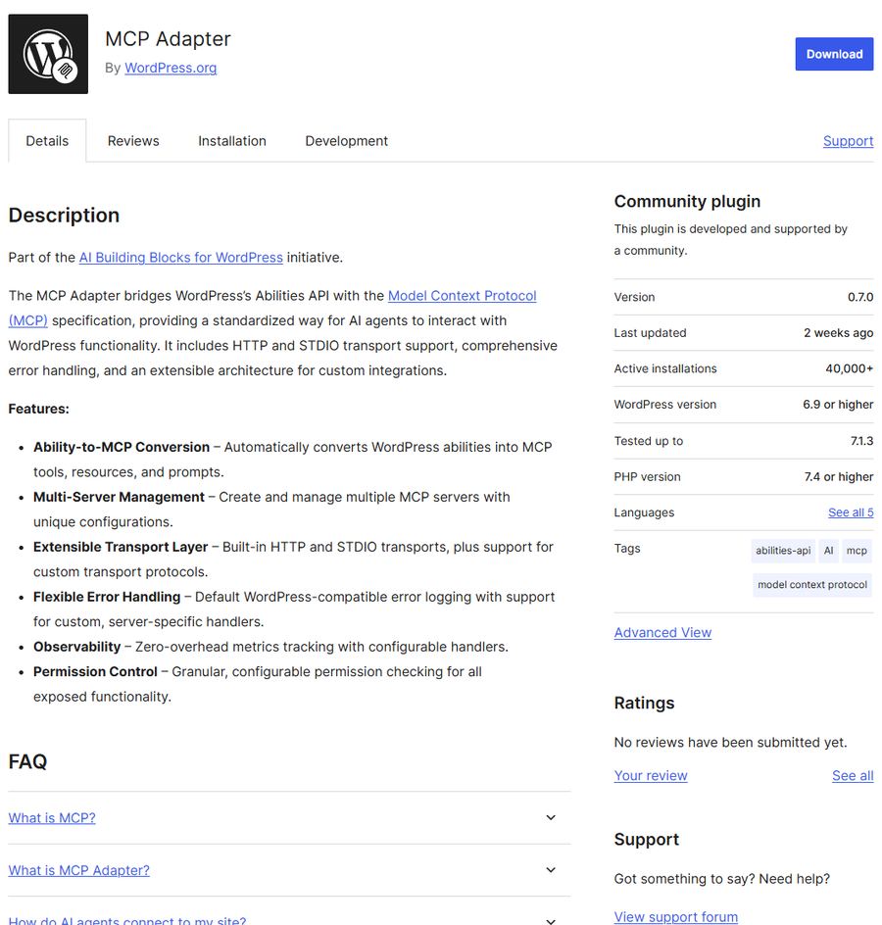Open the Reviews tab
This screenshot has width=882, height=925.
coord(133,141)
